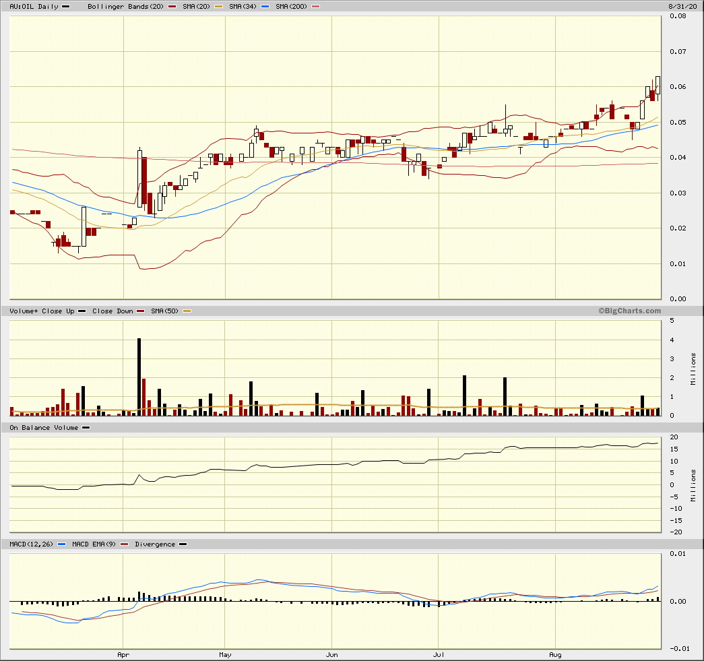Click the 0.08 price axis label
Screen dimensions: 704x661
pos(678,15)
